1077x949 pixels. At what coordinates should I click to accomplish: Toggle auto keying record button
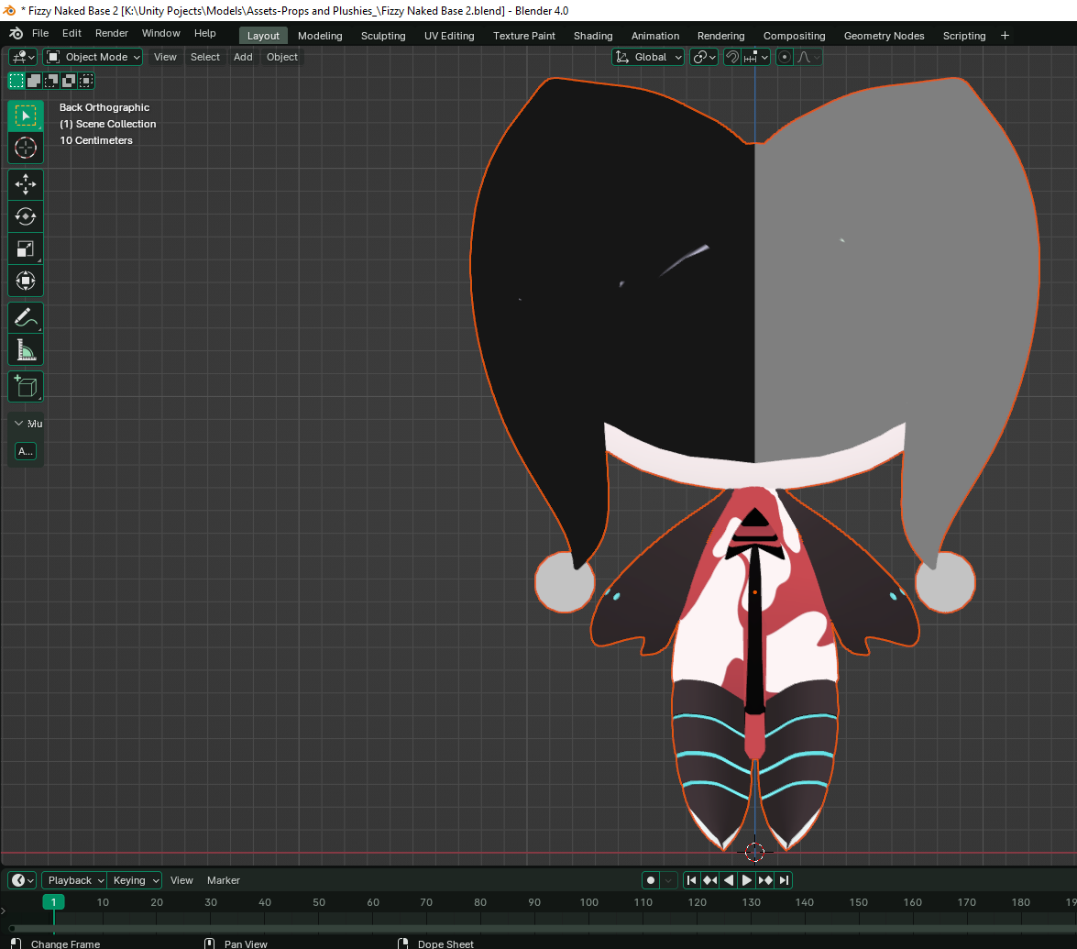coord(651,880)
